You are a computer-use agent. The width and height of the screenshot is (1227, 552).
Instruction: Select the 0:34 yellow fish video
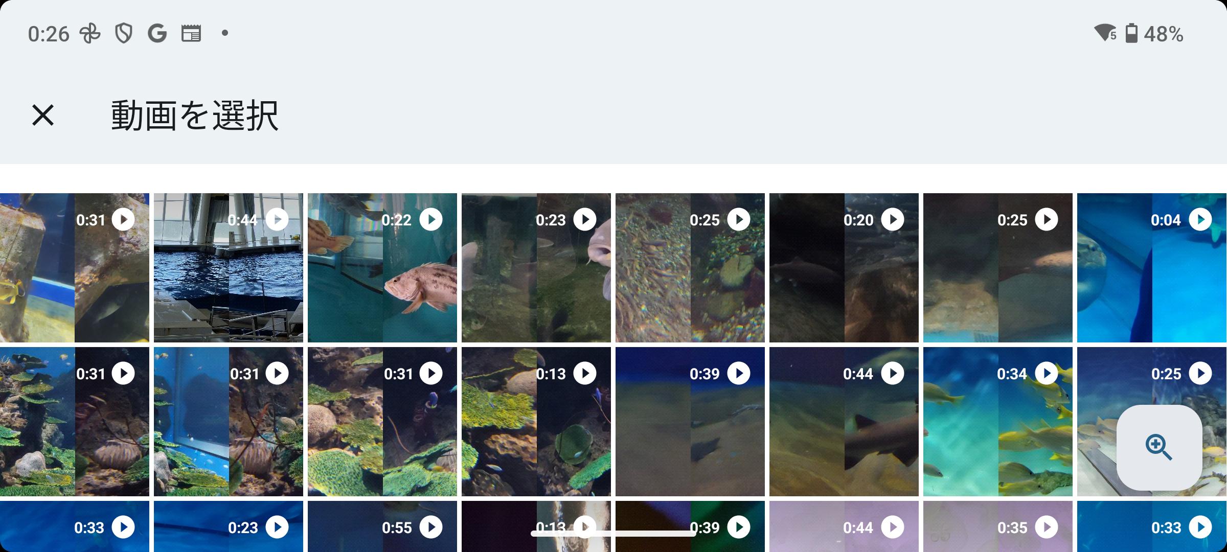pyautogui.click(x=998, y=422)
